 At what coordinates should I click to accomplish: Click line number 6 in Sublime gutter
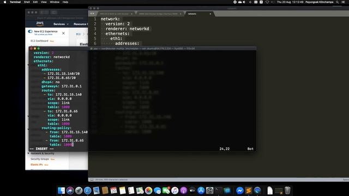click(95, 44)
